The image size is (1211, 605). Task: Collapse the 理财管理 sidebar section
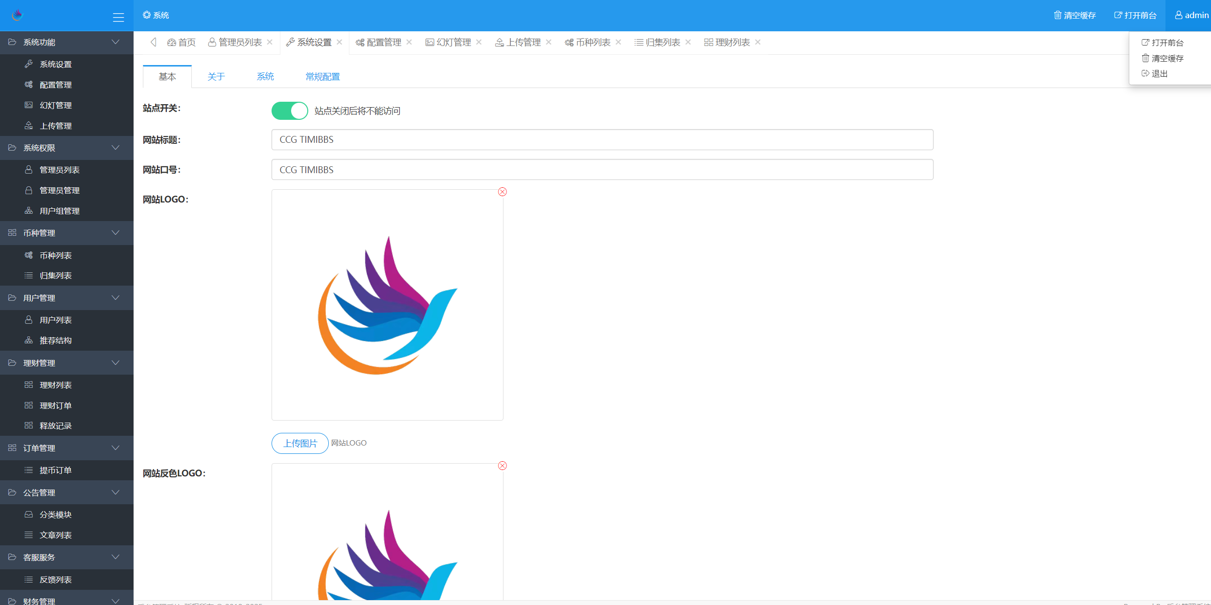(115, 363)
